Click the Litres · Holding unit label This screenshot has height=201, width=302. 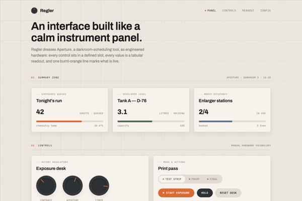[172, 113]
